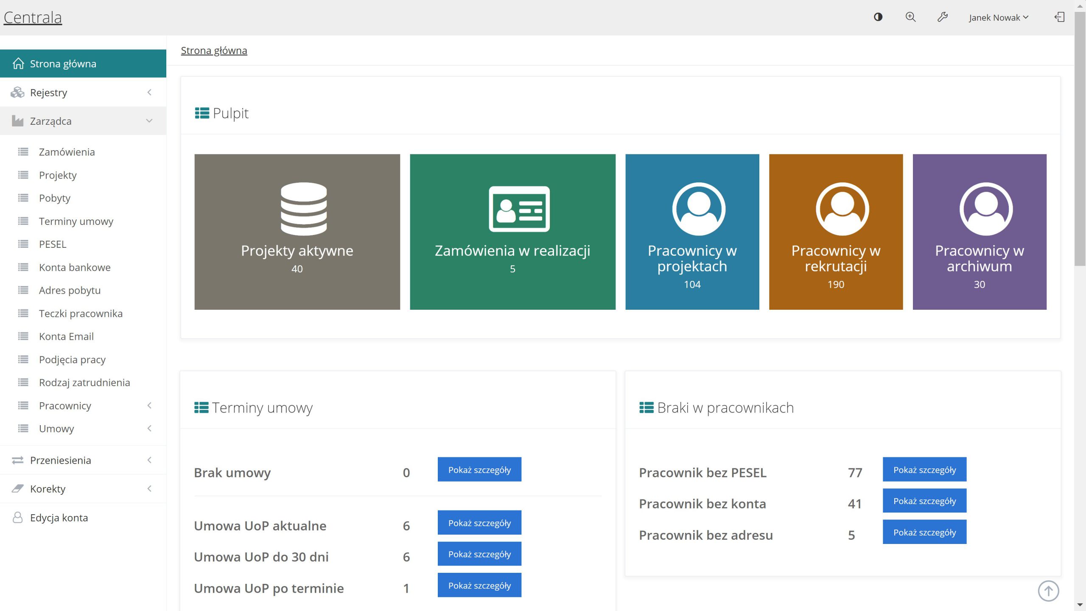This screenshot has width=1086, height=611.
Task: Open the wrench settings icon
Action: 942,17
